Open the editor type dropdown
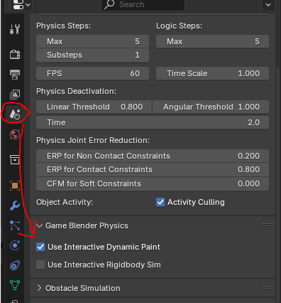The image size is (281, 303). coord(21,5)
